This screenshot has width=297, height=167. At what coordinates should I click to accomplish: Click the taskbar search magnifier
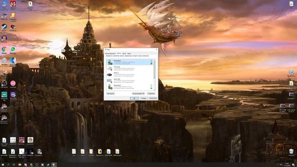[8, 165]
